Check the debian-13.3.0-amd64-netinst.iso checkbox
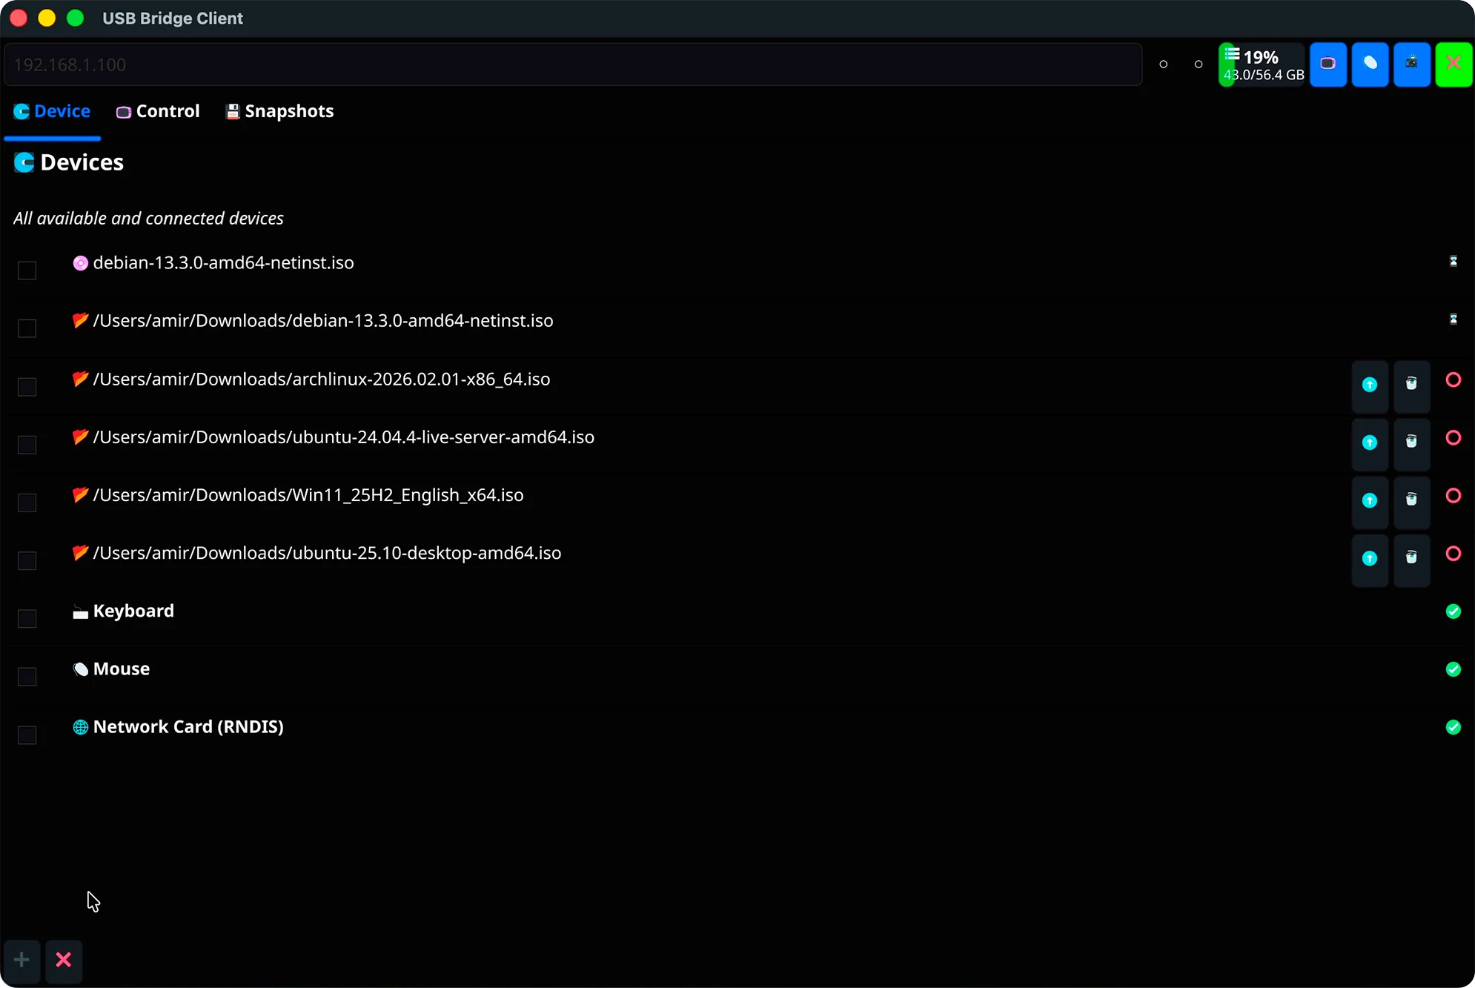Screen dimensions: 1475x988 pyautogui.click(x=27, y=270)
